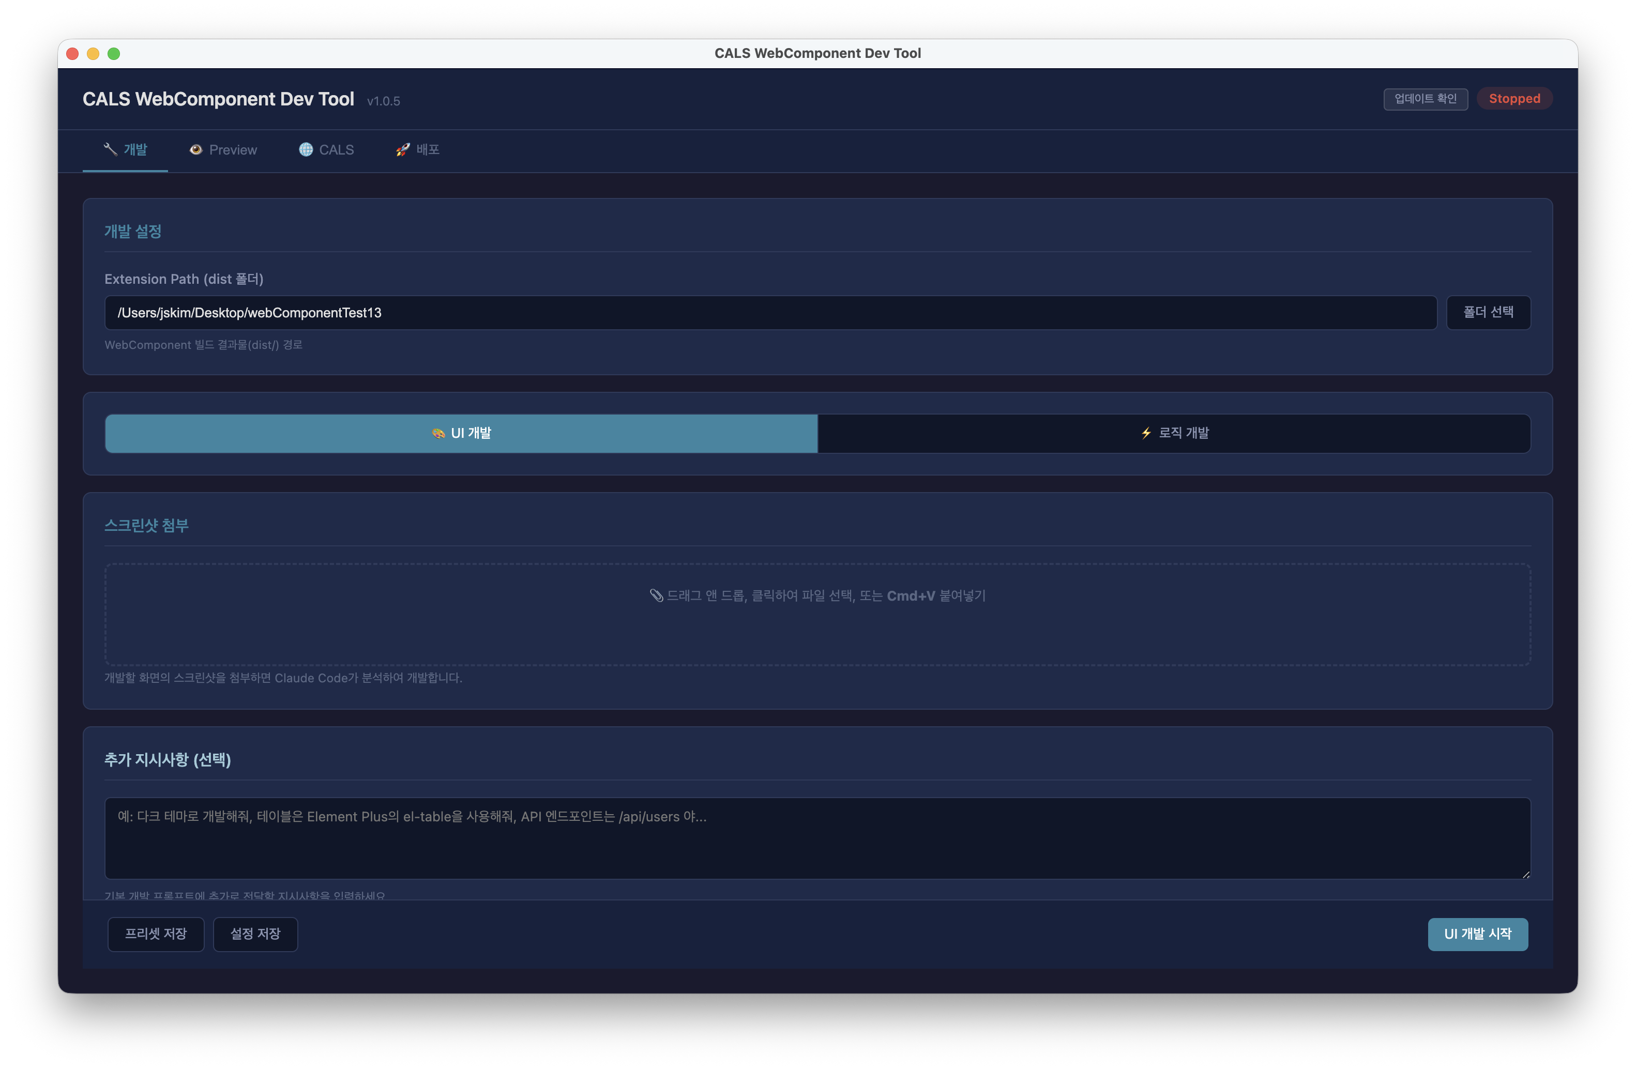This screenshot has width=1636, height=1070.
Task: Open the CALS tab
Action: pos(326,150)
